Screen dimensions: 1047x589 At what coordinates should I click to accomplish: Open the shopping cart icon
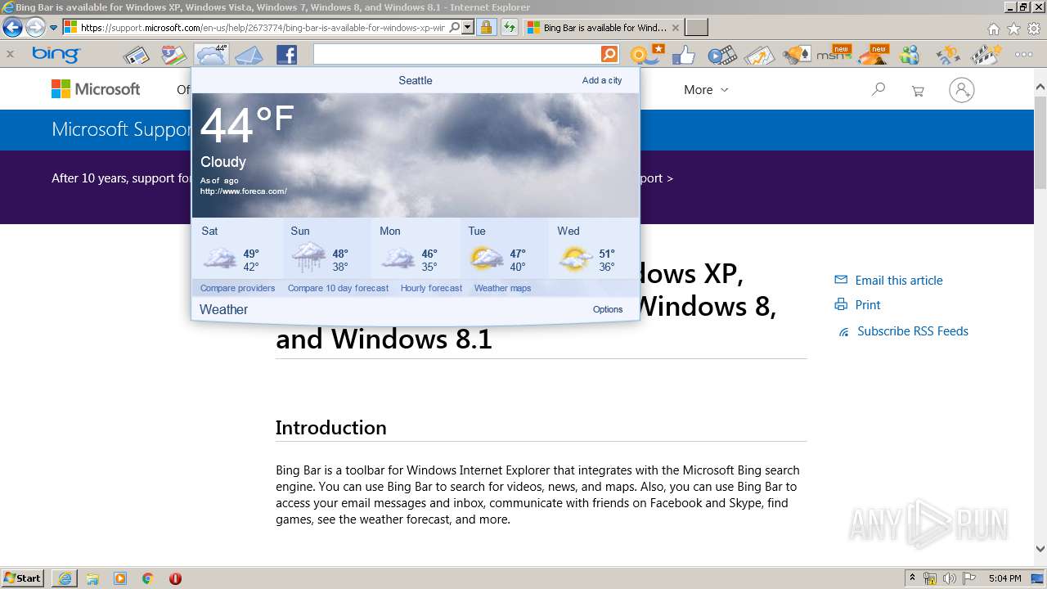(x=918, y=91)
